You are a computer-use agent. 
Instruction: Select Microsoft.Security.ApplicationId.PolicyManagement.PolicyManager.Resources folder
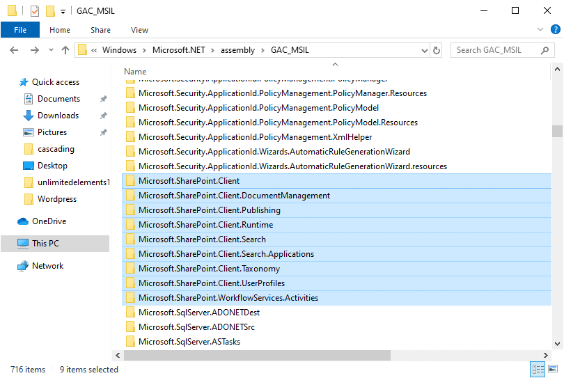(283, 93)
